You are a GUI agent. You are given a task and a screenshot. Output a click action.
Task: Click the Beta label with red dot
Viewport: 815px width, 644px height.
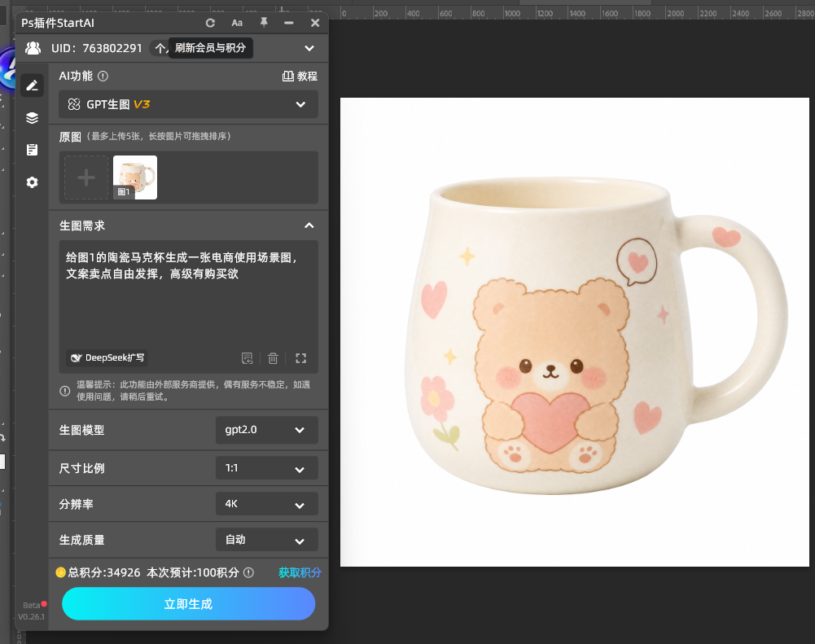(x=34, y=605)
